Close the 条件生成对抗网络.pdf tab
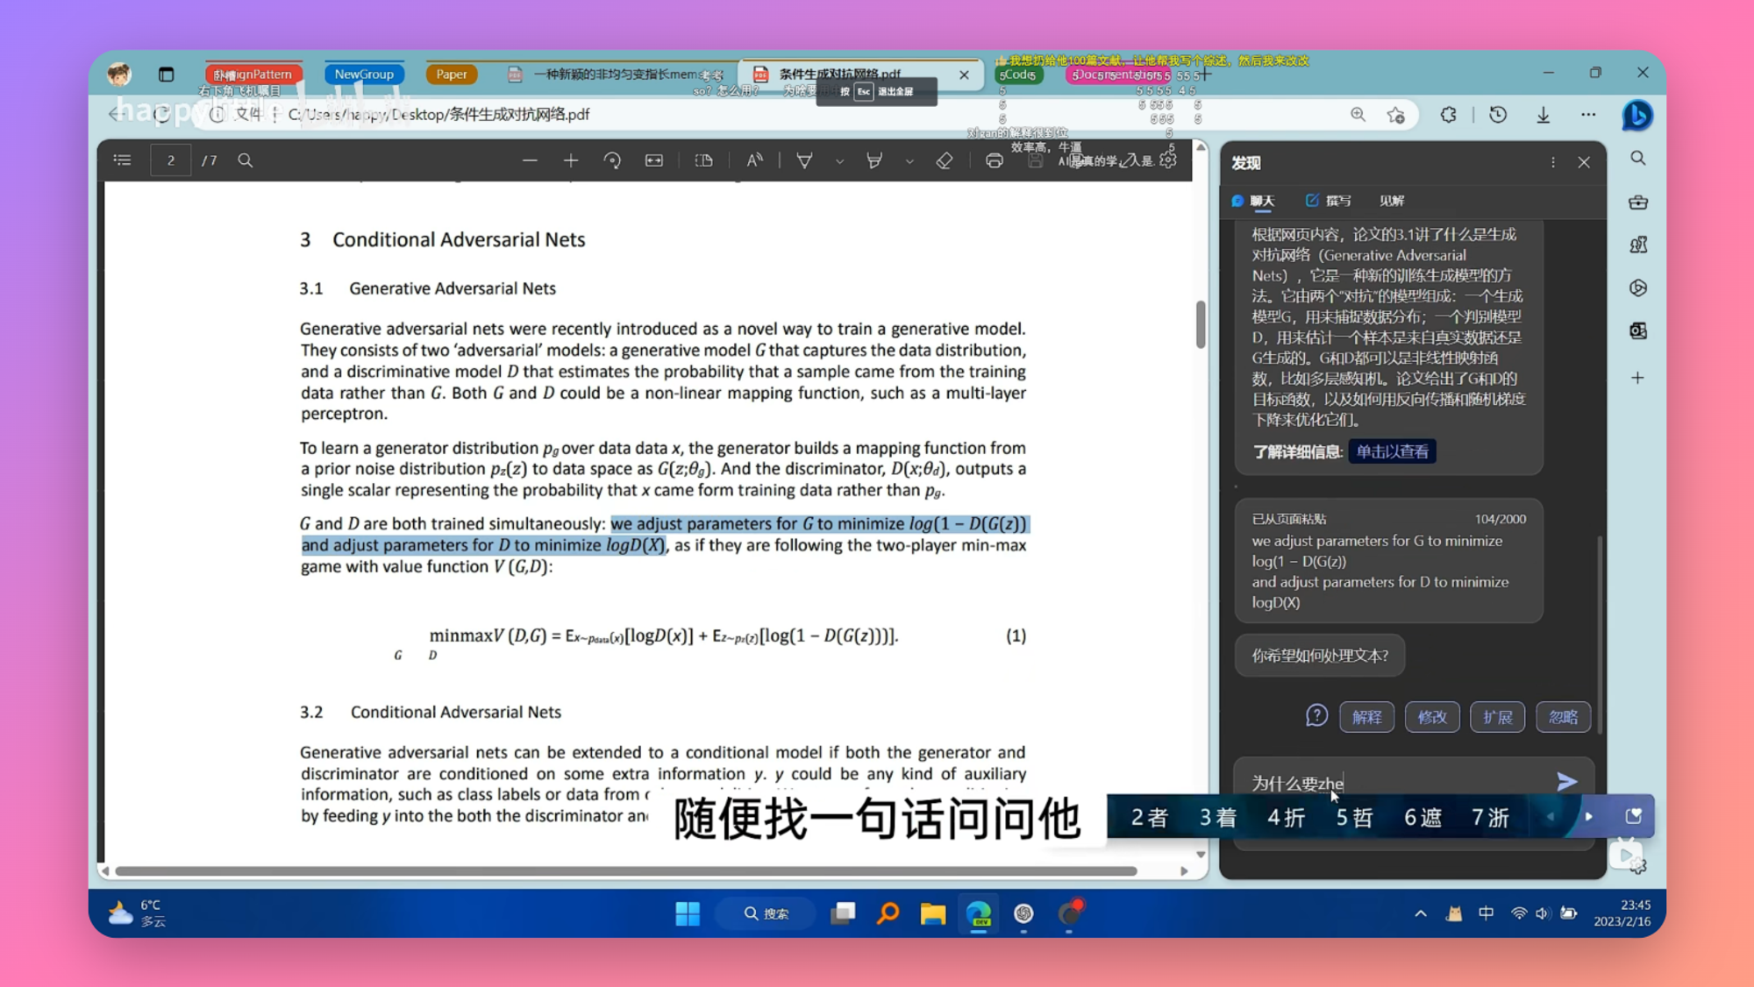Viewport: 1754px width, 987px height. (964, 75)
